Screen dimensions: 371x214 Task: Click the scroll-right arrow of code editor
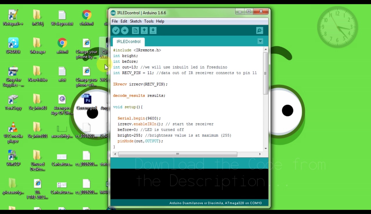point(260,154)
